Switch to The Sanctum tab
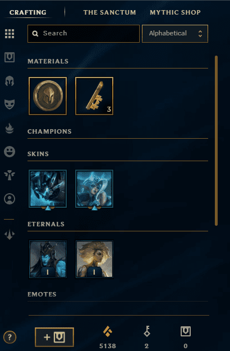This screenshot has height=351, width=230. tap(109, 12)
